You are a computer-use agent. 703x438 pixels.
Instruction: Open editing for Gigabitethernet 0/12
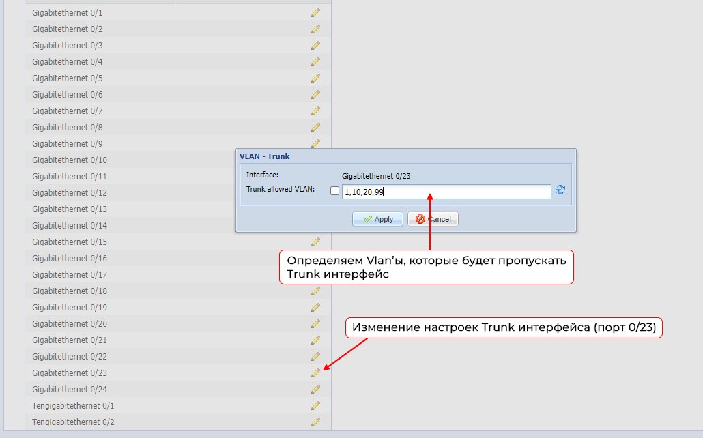pos(315,192)
